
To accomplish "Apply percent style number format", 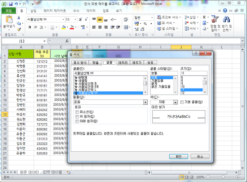I will tap(145, 24).
